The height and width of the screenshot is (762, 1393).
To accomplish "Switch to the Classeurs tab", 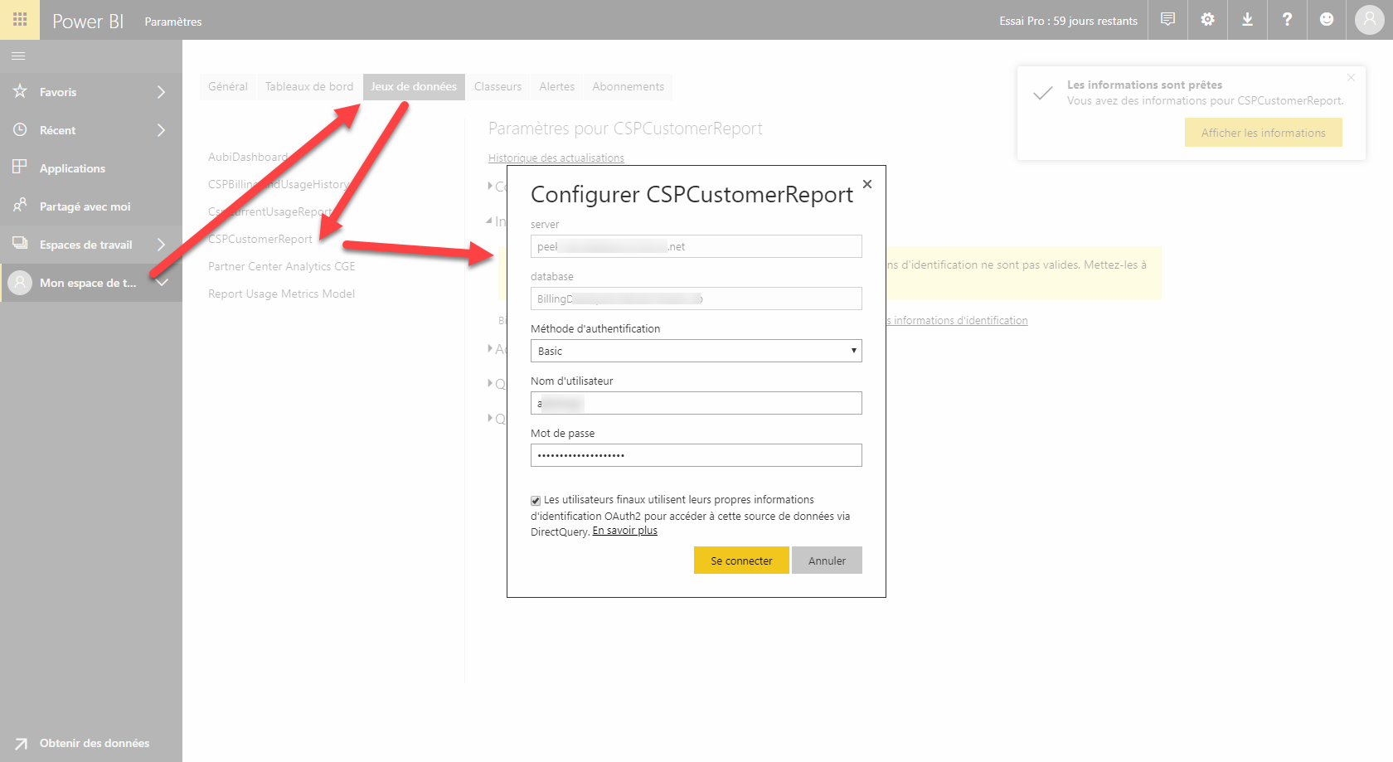I will point(498,86).
